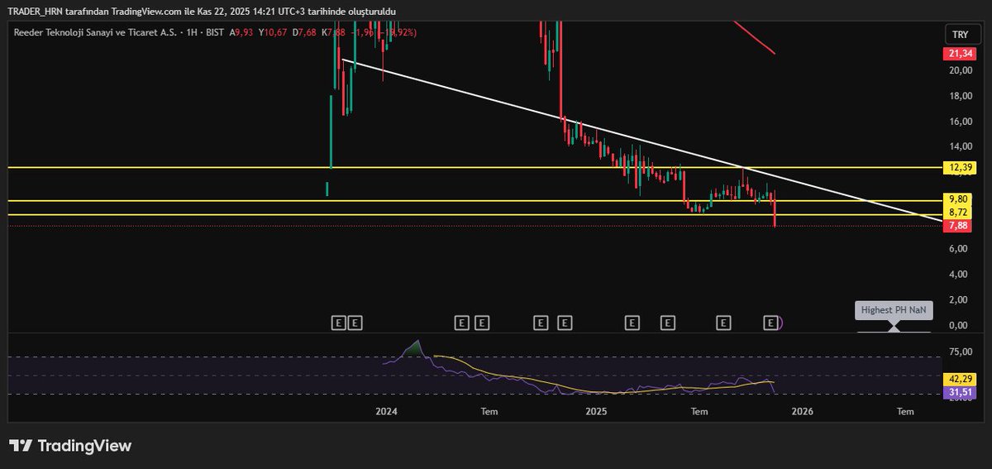992x469 pixels.
Task: Select the Highest PH NaN label
Action: coord(894,310)
